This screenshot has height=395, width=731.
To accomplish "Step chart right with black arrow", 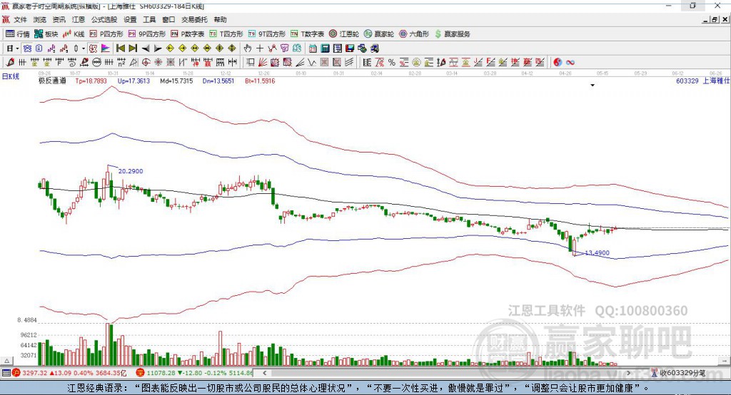I will pos(158,48).
